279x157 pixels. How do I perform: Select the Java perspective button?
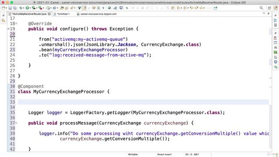(276, 8)
